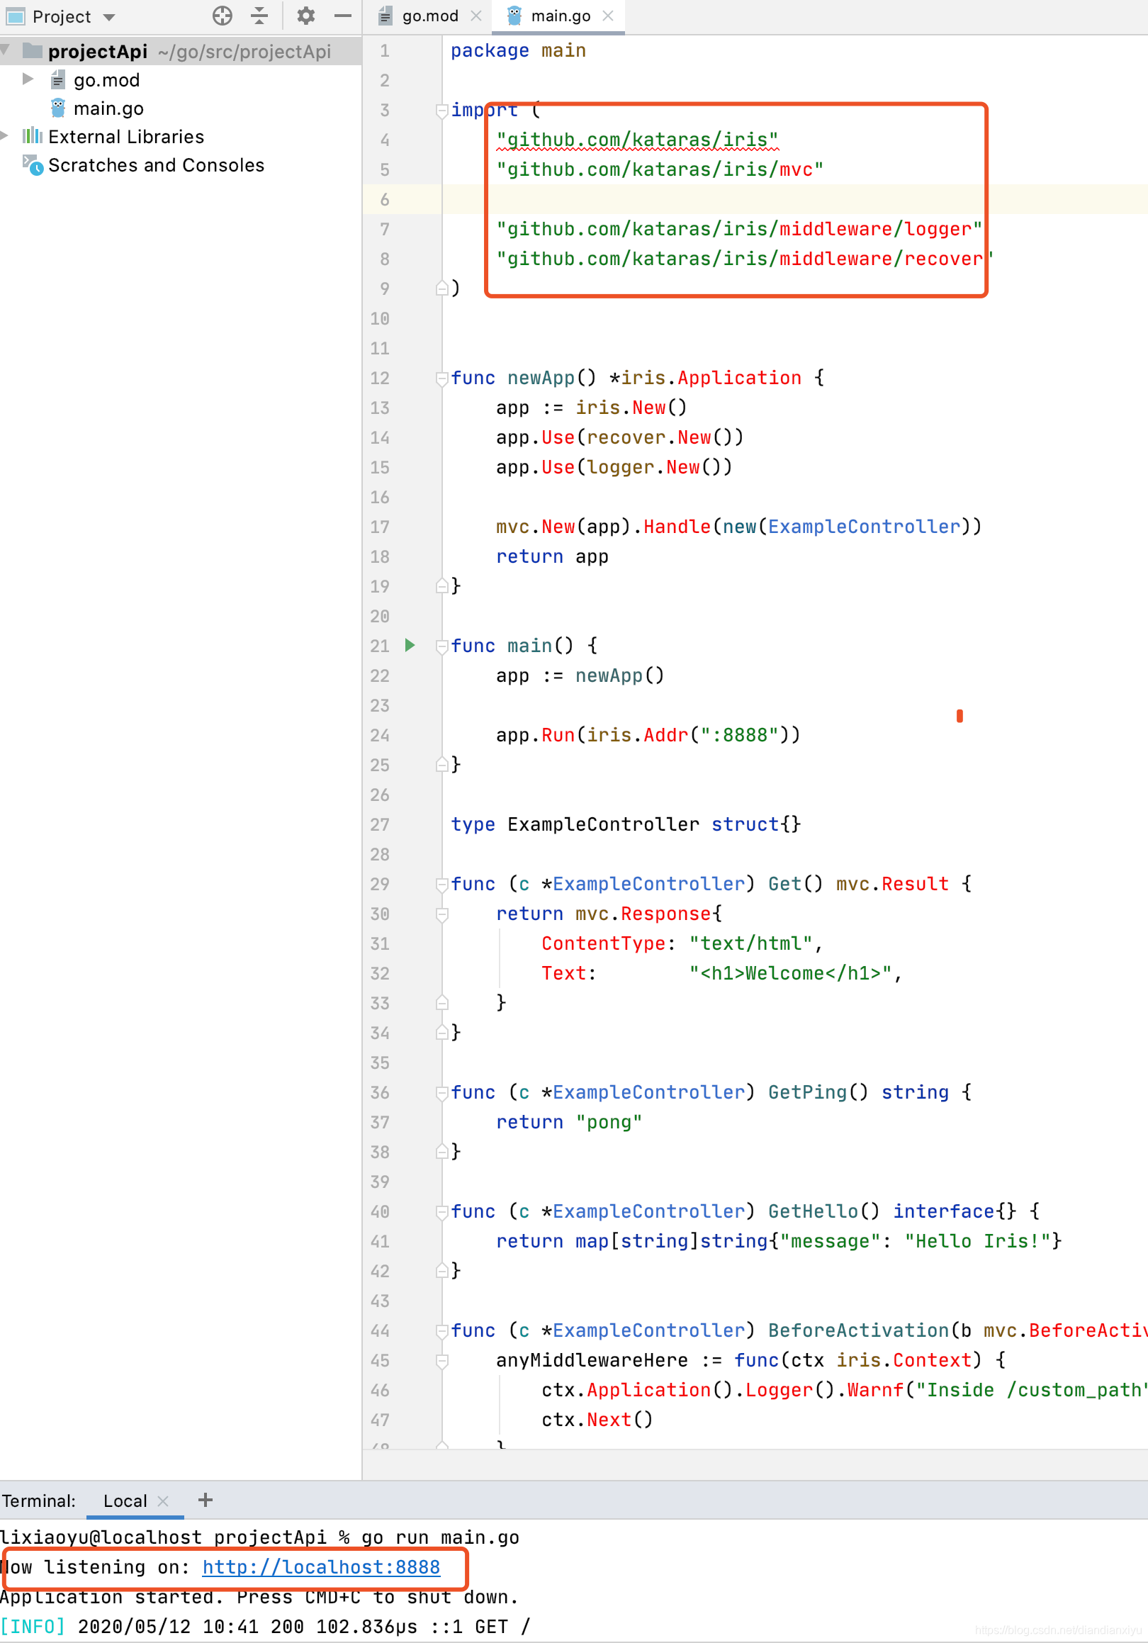Open the Project view dropdown
1148x1643 pixels.
pyautogui.click(x=108, y=16)
